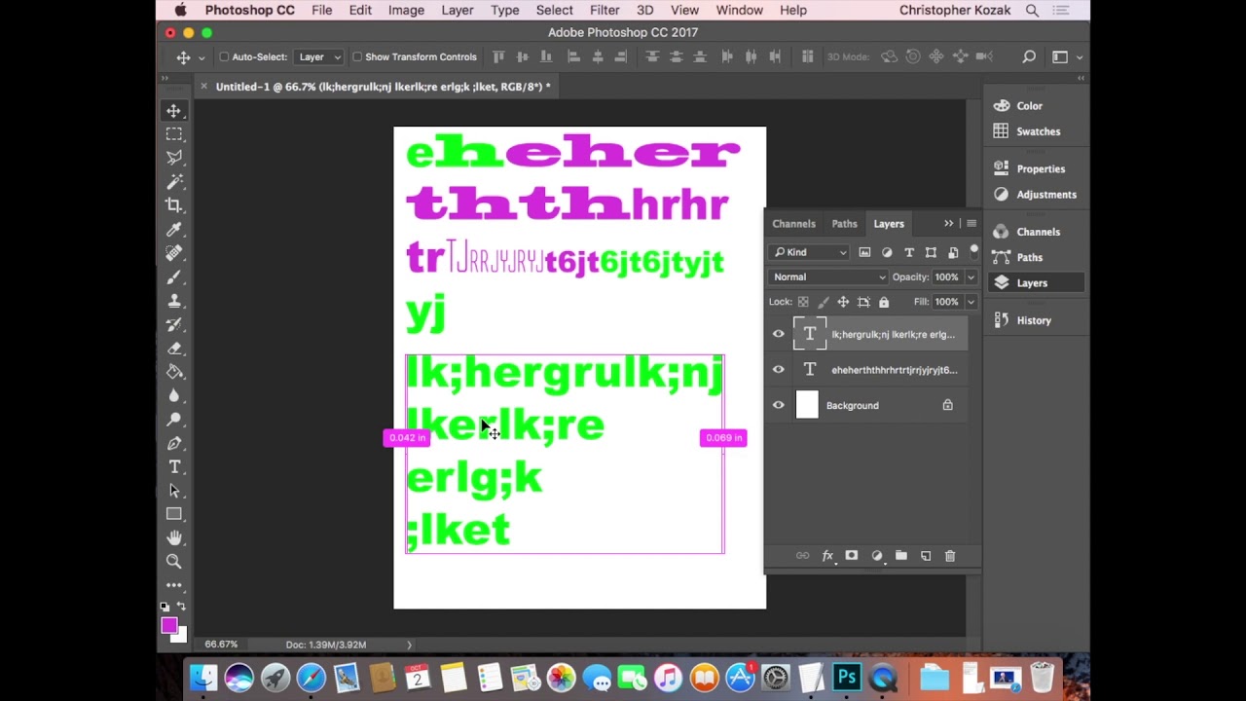Add a layer mask
The height and width of the screenshot is (701, 1246).
852,556
